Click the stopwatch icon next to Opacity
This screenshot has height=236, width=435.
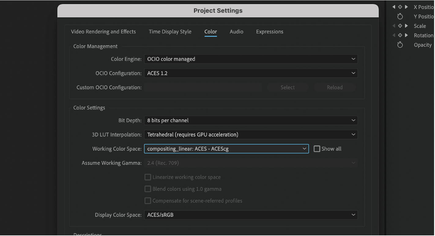point(400,45)
